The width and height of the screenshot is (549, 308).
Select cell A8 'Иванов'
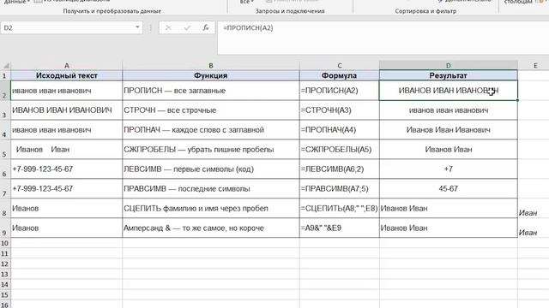(67, 209)
